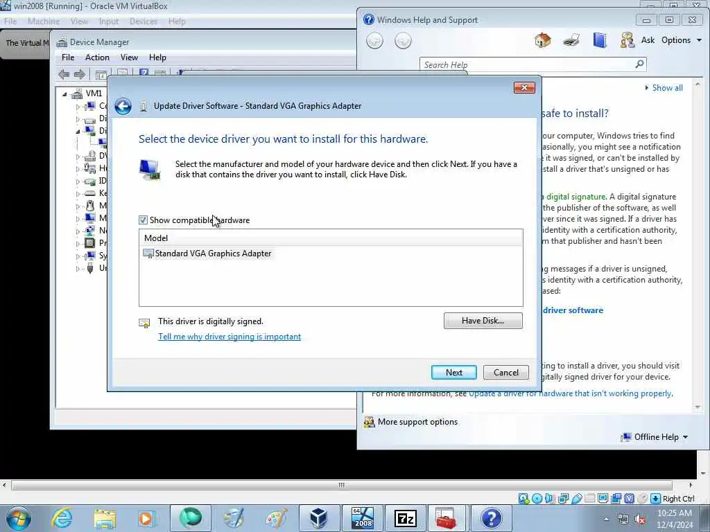This screenshot has width=710, height=532.
Task: Open the 7z app from the taskbar
Action: (x=405, y=518)
